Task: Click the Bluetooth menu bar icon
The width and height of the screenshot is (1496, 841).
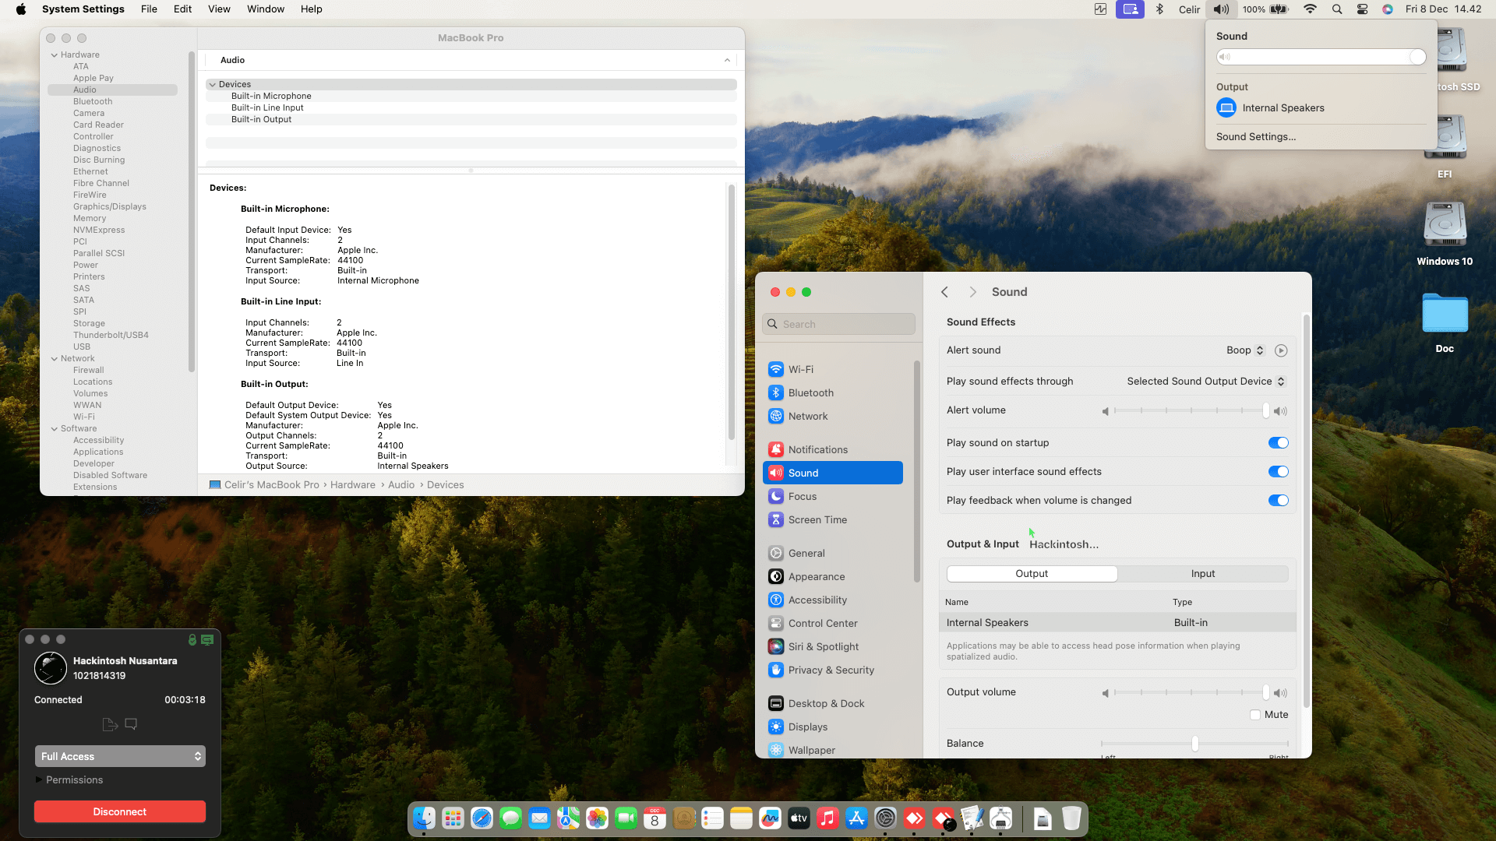Action: pos(1159,9)
